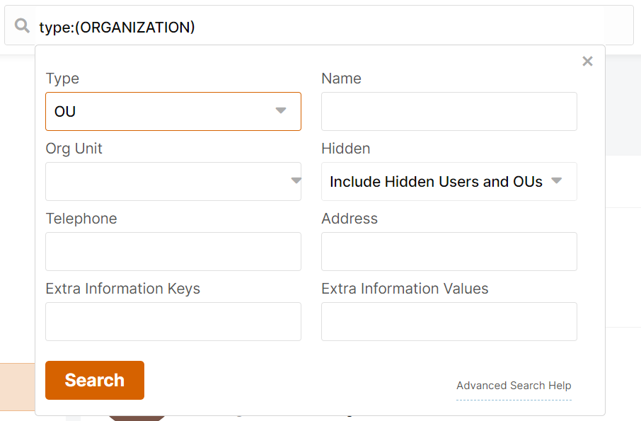This screenshot has height=421, width=641.
Task: Click the arrow icon beside Include Hidden Users
Action: click(x=556, y=180)
